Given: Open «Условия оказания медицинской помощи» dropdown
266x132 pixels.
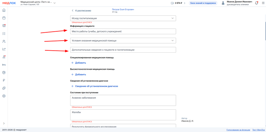Looking at the screenshot, I should click(x=123, y=41).
